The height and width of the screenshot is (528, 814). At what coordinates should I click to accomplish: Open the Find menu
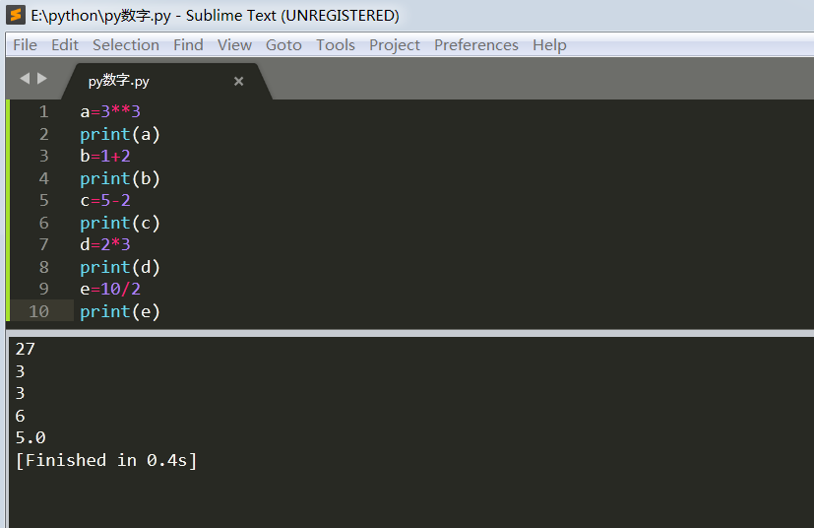(188, 45)
